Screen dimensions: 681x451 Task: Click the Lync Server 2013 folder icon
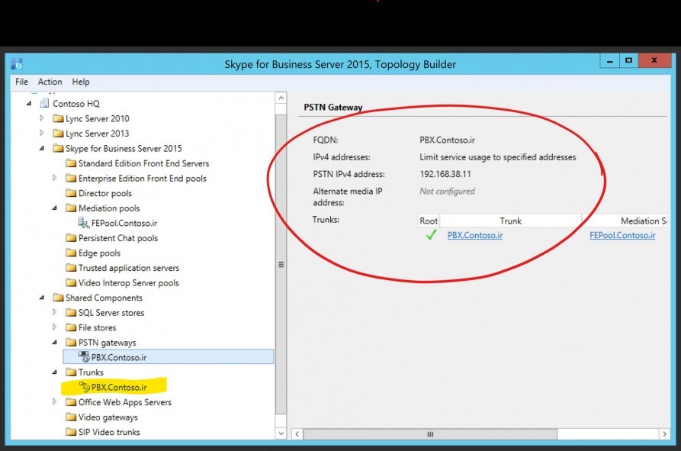coord(58,134)
